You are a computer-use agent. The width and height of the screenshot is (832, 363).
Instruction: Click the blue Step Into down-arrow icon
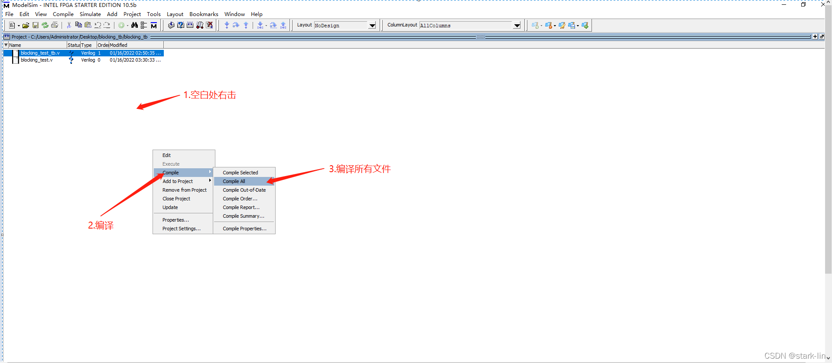pos(227,25)
